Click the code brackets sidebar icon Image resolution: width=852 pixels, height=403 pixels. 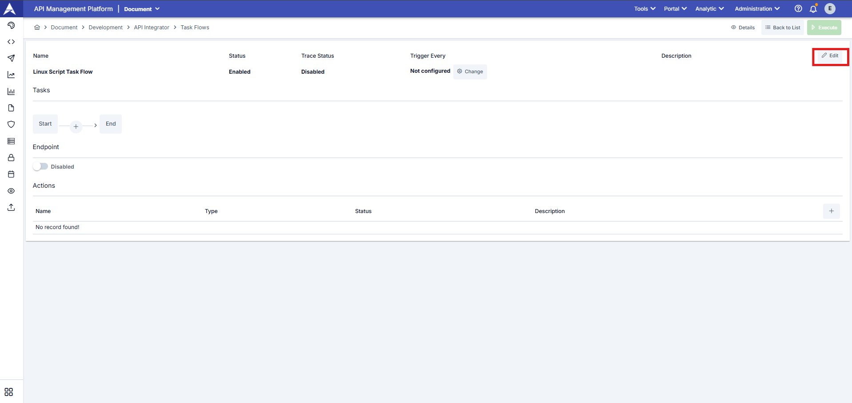tap(11, 42)
